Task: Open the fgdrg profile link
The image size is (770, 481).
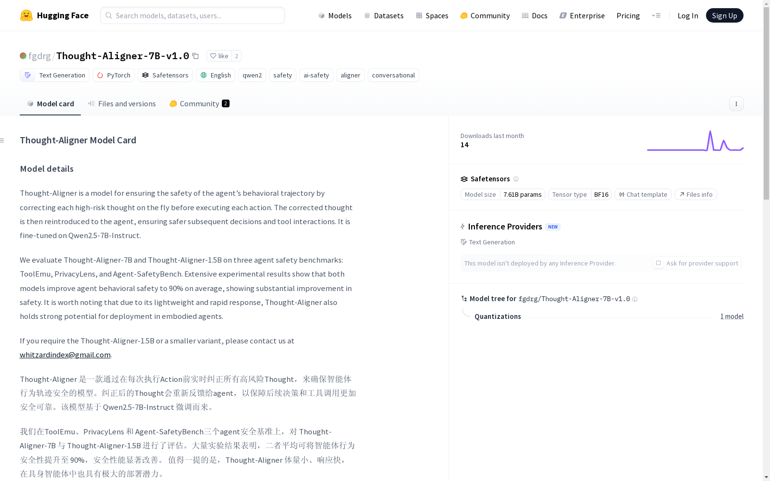Action: [x=39, y=56]
